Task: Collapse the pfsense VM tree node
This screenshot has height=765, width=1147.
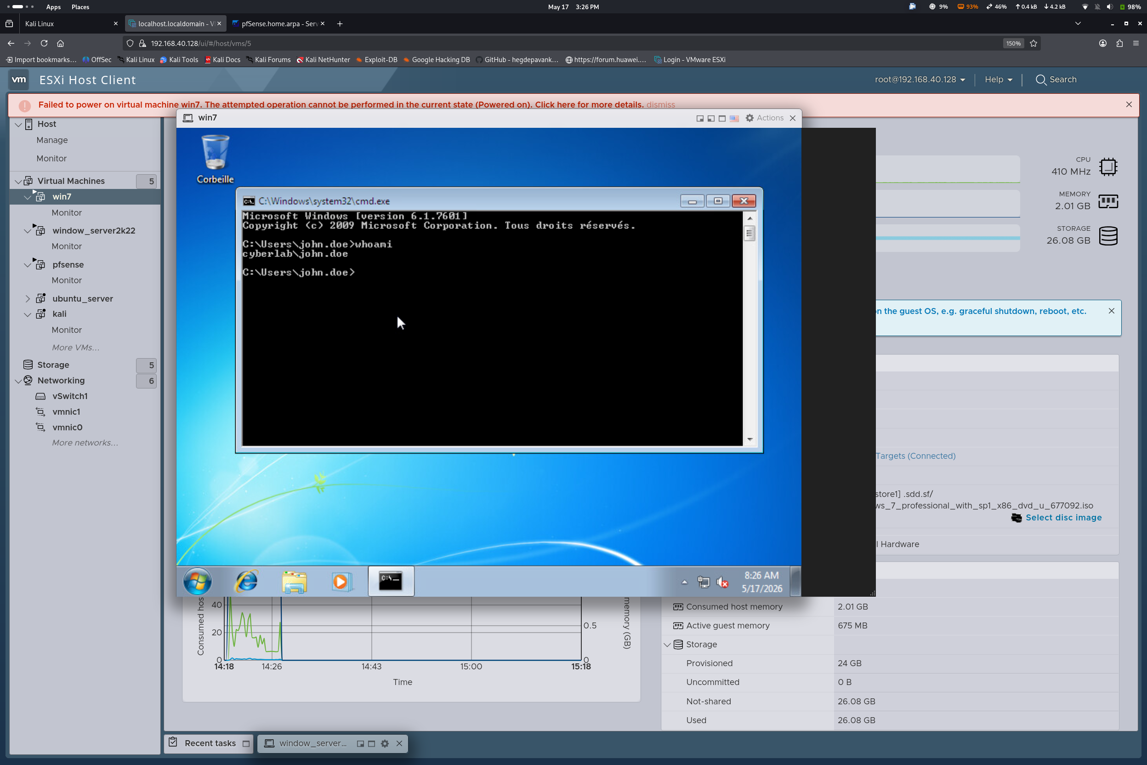Action: pyautogui.click(x=27, y=265)
